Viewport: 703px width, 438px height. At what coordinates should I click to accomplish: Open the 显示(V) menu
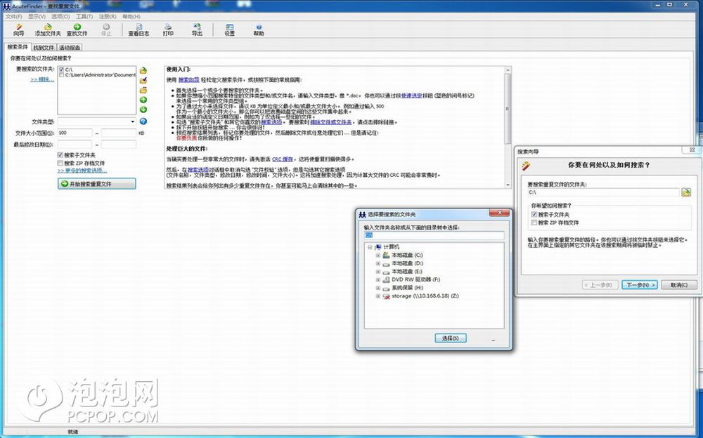37,17
